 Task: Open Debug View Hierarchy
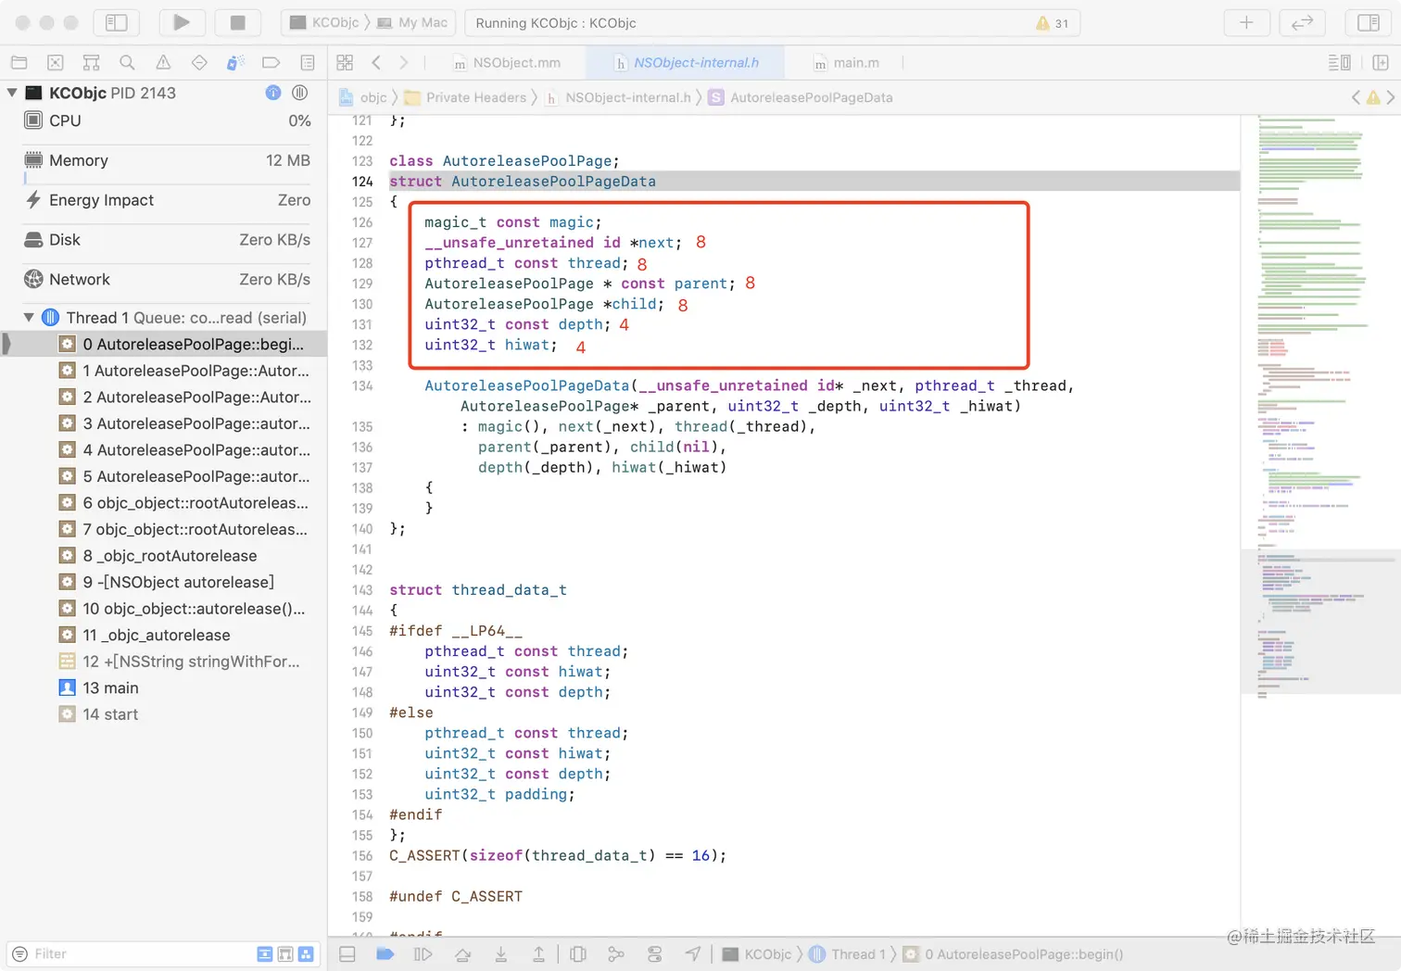pos(578,954)
